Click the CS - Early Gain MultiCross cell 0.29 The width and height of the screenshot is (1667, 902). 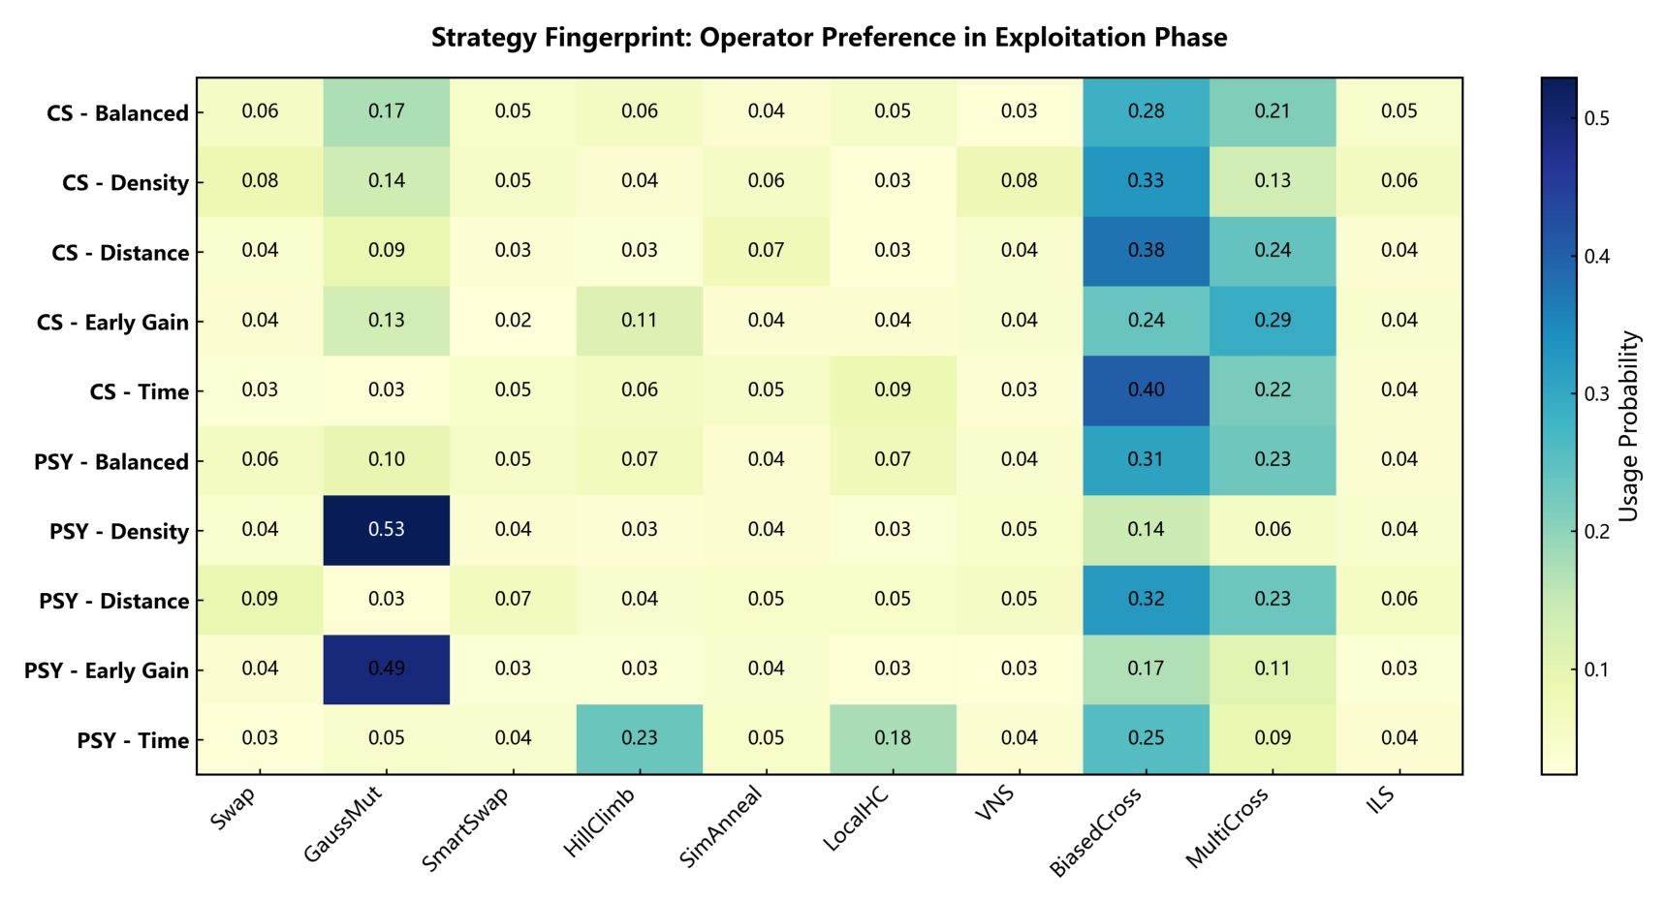(x=1273, y=321)
